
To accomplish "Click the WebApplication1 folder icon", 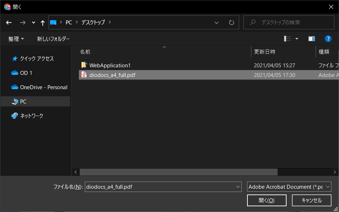I will tap(84, 65).
